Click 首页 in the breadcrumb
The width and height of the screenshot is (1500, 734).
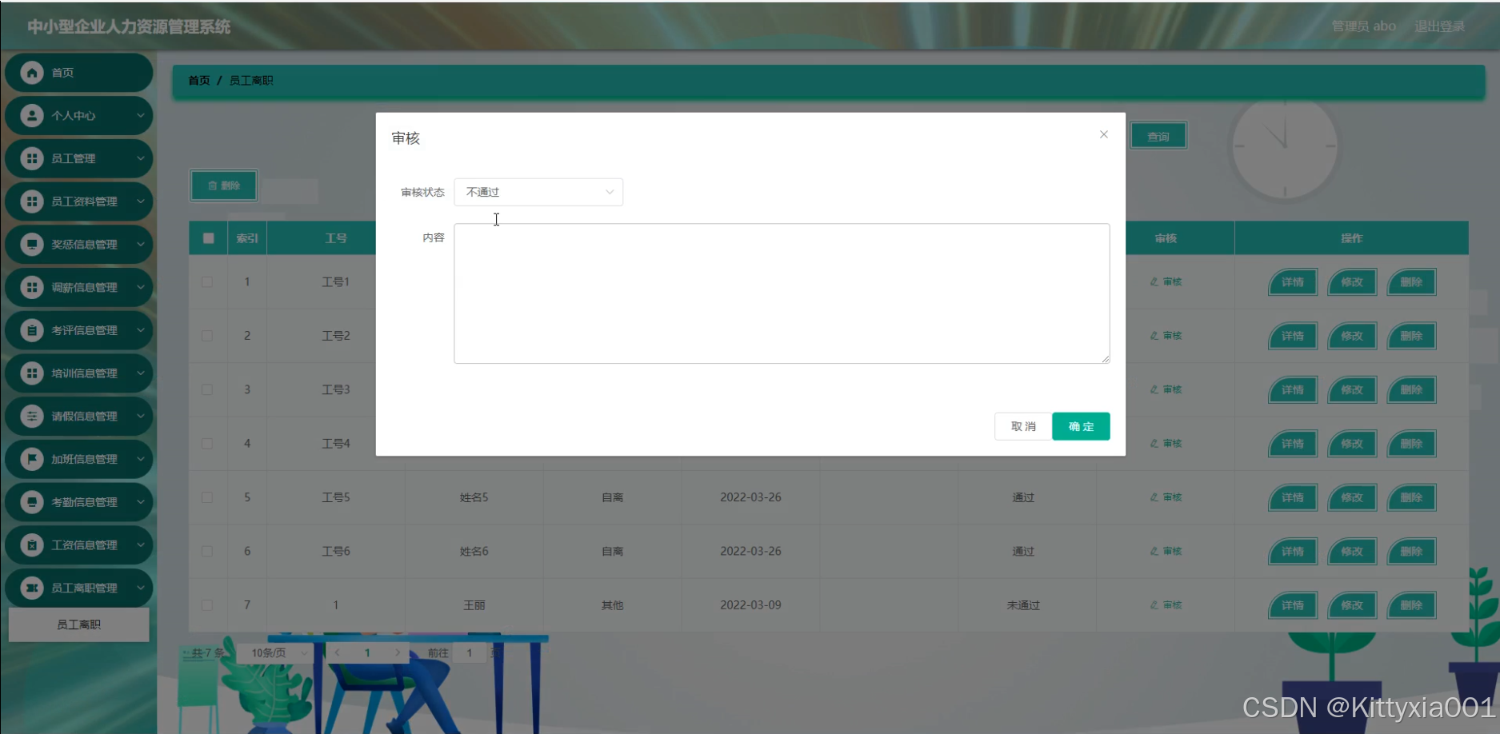click(199, 81)
